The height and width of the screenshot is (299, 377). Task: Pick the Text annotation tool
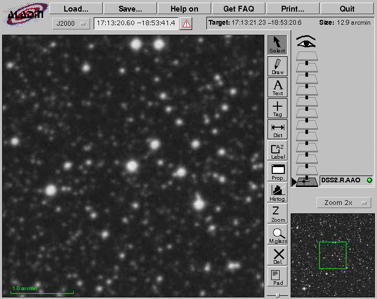(277, 87)
